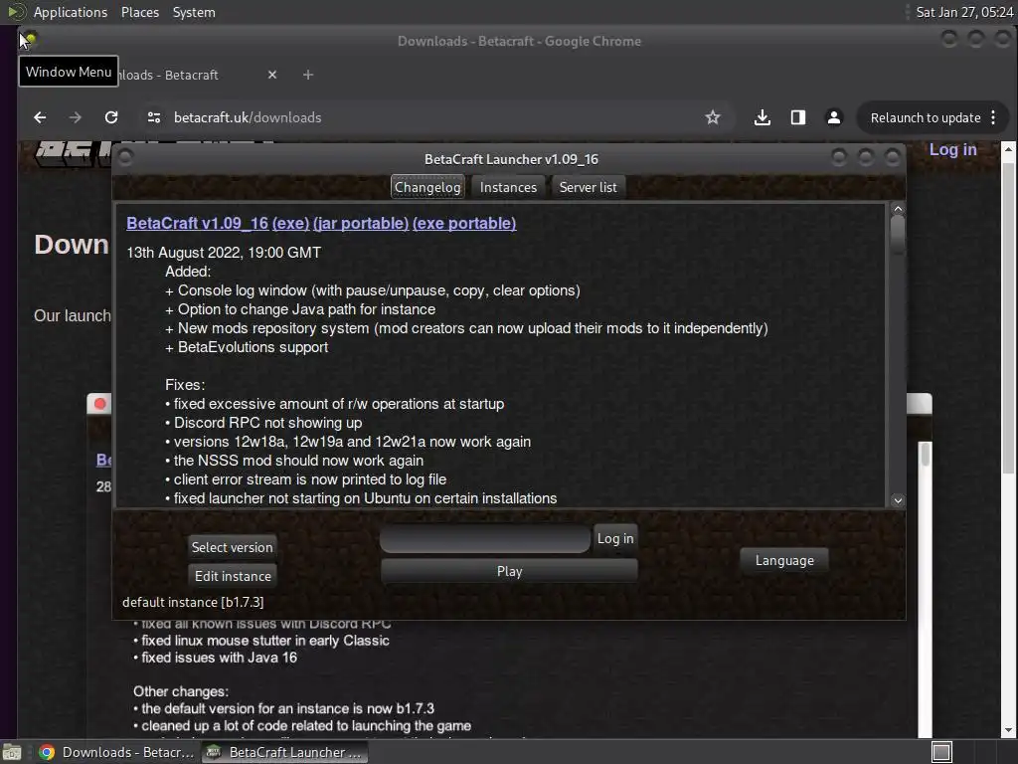
Task: Open BetaCraft v1.09_16 link
Action: (x=197, y=223)
